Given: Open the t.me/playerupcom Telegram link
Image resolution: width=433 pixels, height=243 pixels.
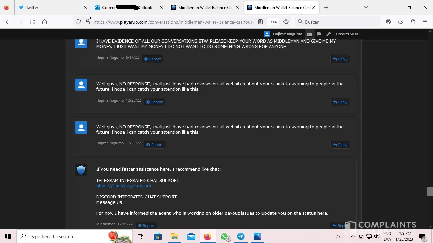Looking at the screenshot, I should point(123,186).
